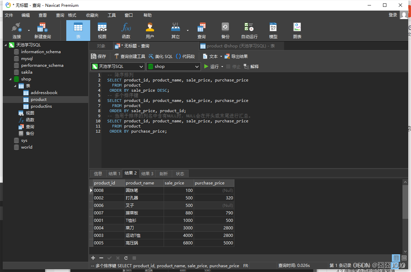Switch to grid view icon
Screen dimensions: 411x272
tap(396, 258)
